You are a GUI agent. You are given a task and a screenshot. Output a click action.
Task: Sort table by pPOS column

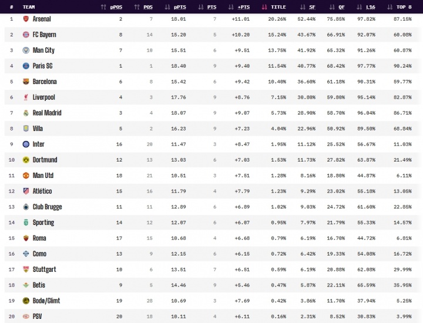pos(112,7)
